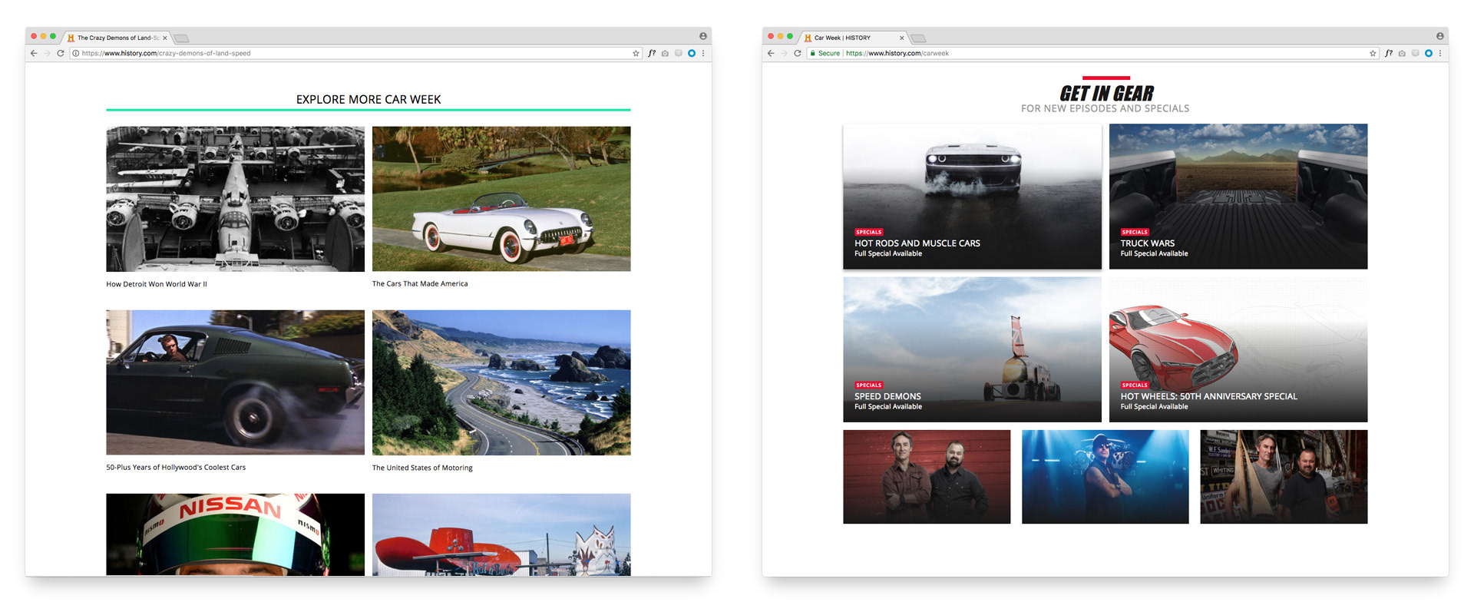Viewport: 1474px width, 612px height.
Task: Open the Nissan helmet photo
Action: coord(235,534)
